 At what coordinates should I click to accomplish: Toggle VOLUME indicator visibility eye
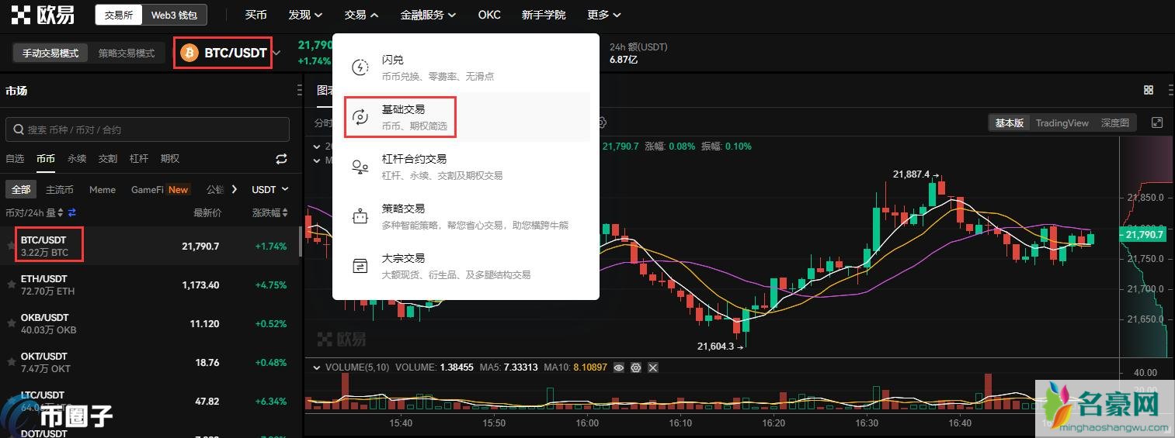[619, 367]
